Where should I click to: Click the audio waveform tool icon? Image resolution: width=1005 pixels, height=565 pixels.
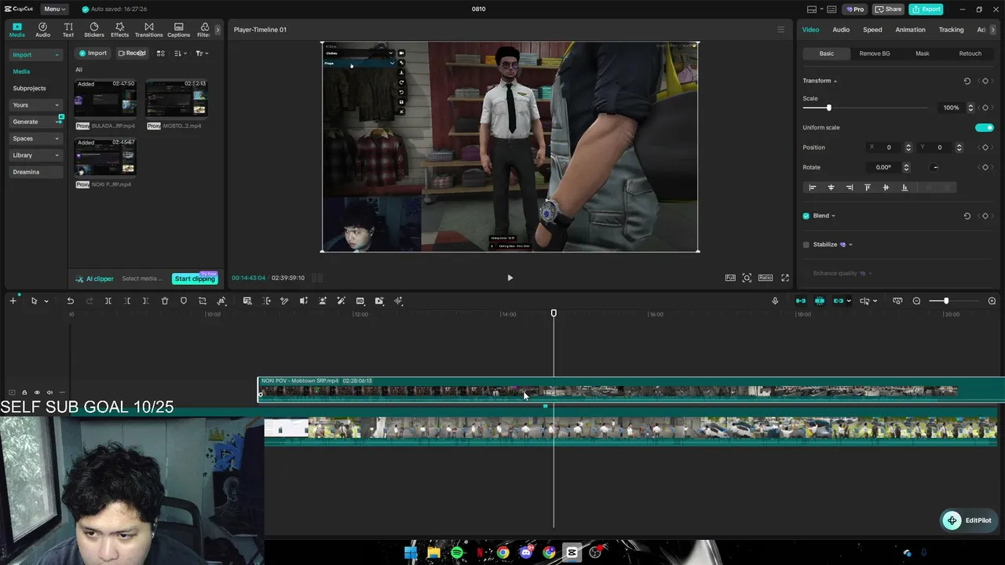point(398,301)
